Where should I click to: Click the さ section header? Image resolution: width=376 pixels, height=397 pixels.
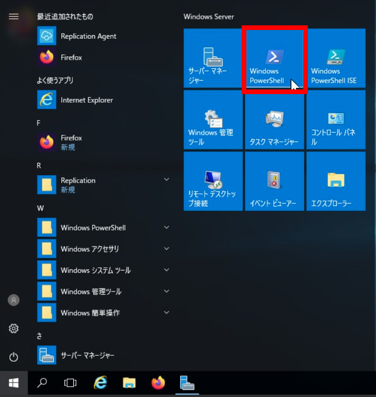coord(39,336)
